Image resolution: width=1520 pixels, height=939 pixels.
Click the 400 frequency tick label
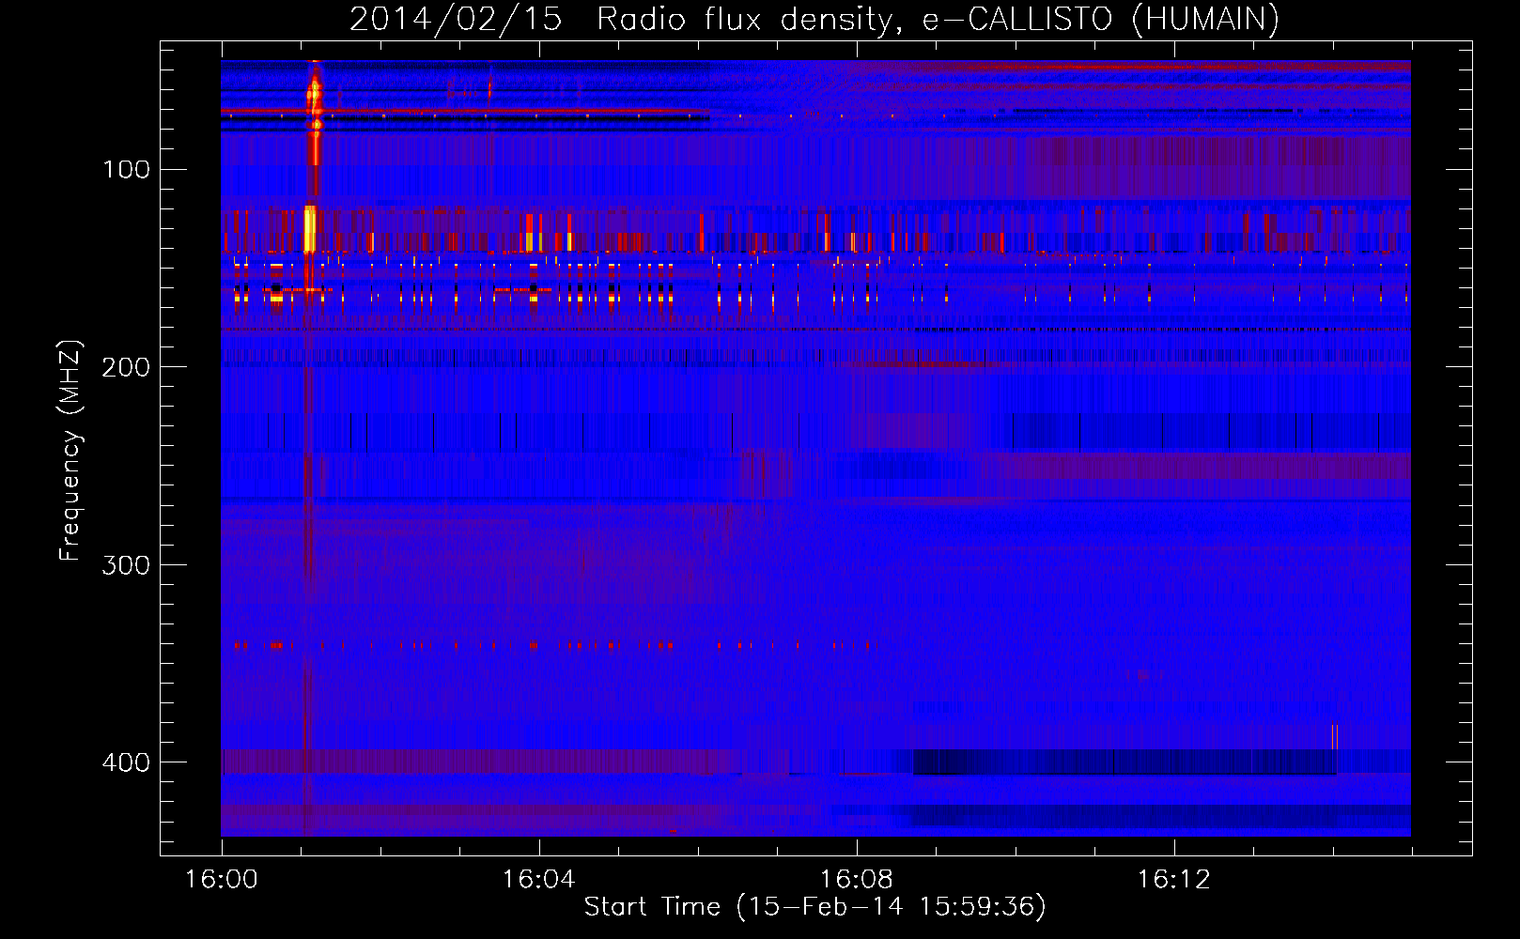pyautogui.click(x=127, y=762)
